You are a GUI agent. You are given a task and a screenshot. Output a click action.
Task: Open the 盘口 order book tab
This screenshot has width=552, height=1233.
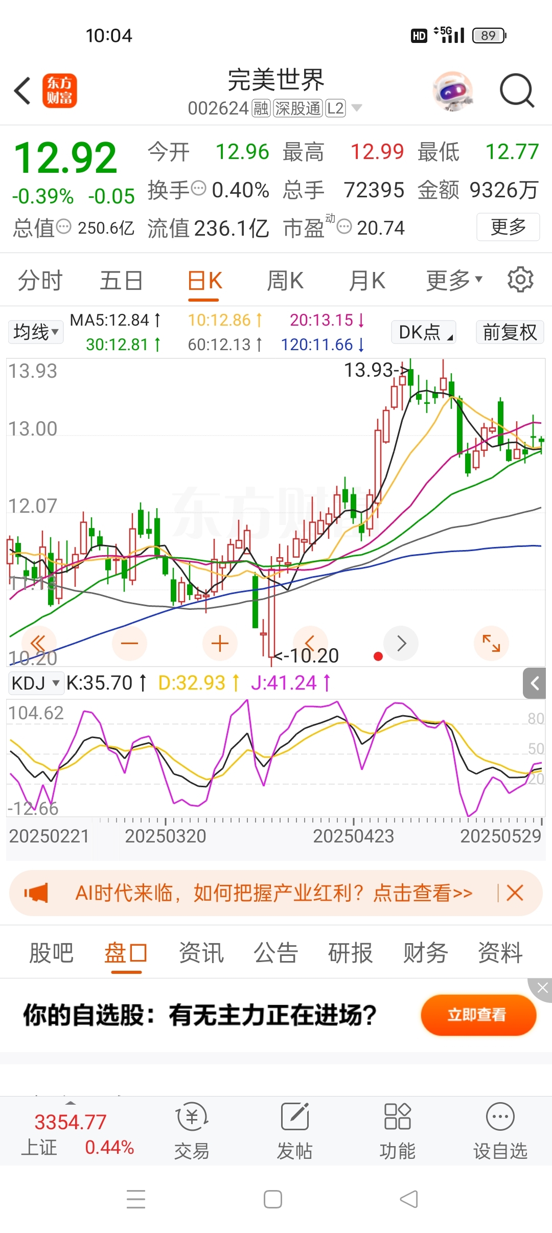point(126,953)
